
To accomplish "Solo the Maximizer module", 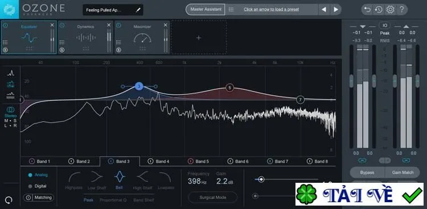I will pos(118,50).
